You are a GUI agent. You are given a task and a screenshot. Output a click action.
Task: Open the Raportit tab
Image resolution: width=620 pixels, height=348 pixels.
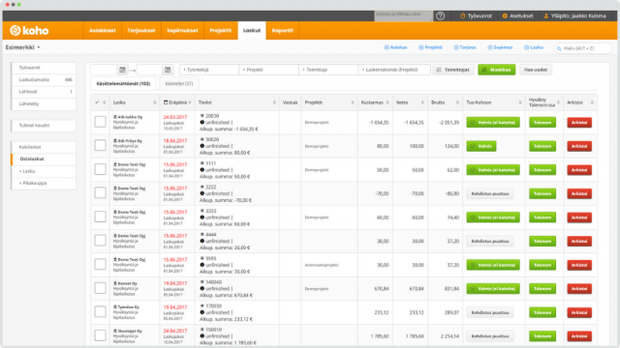coord(282,30)
